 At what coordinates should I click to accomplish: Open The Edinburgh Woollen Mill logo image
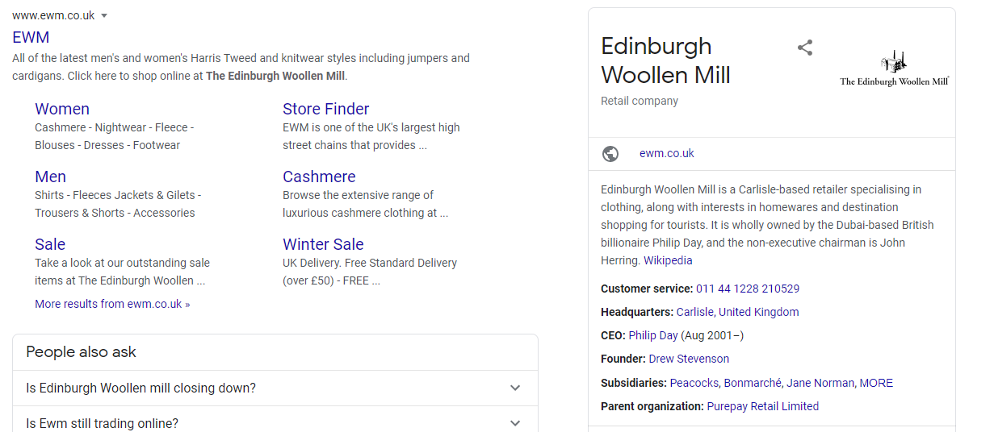click(894, 70)
